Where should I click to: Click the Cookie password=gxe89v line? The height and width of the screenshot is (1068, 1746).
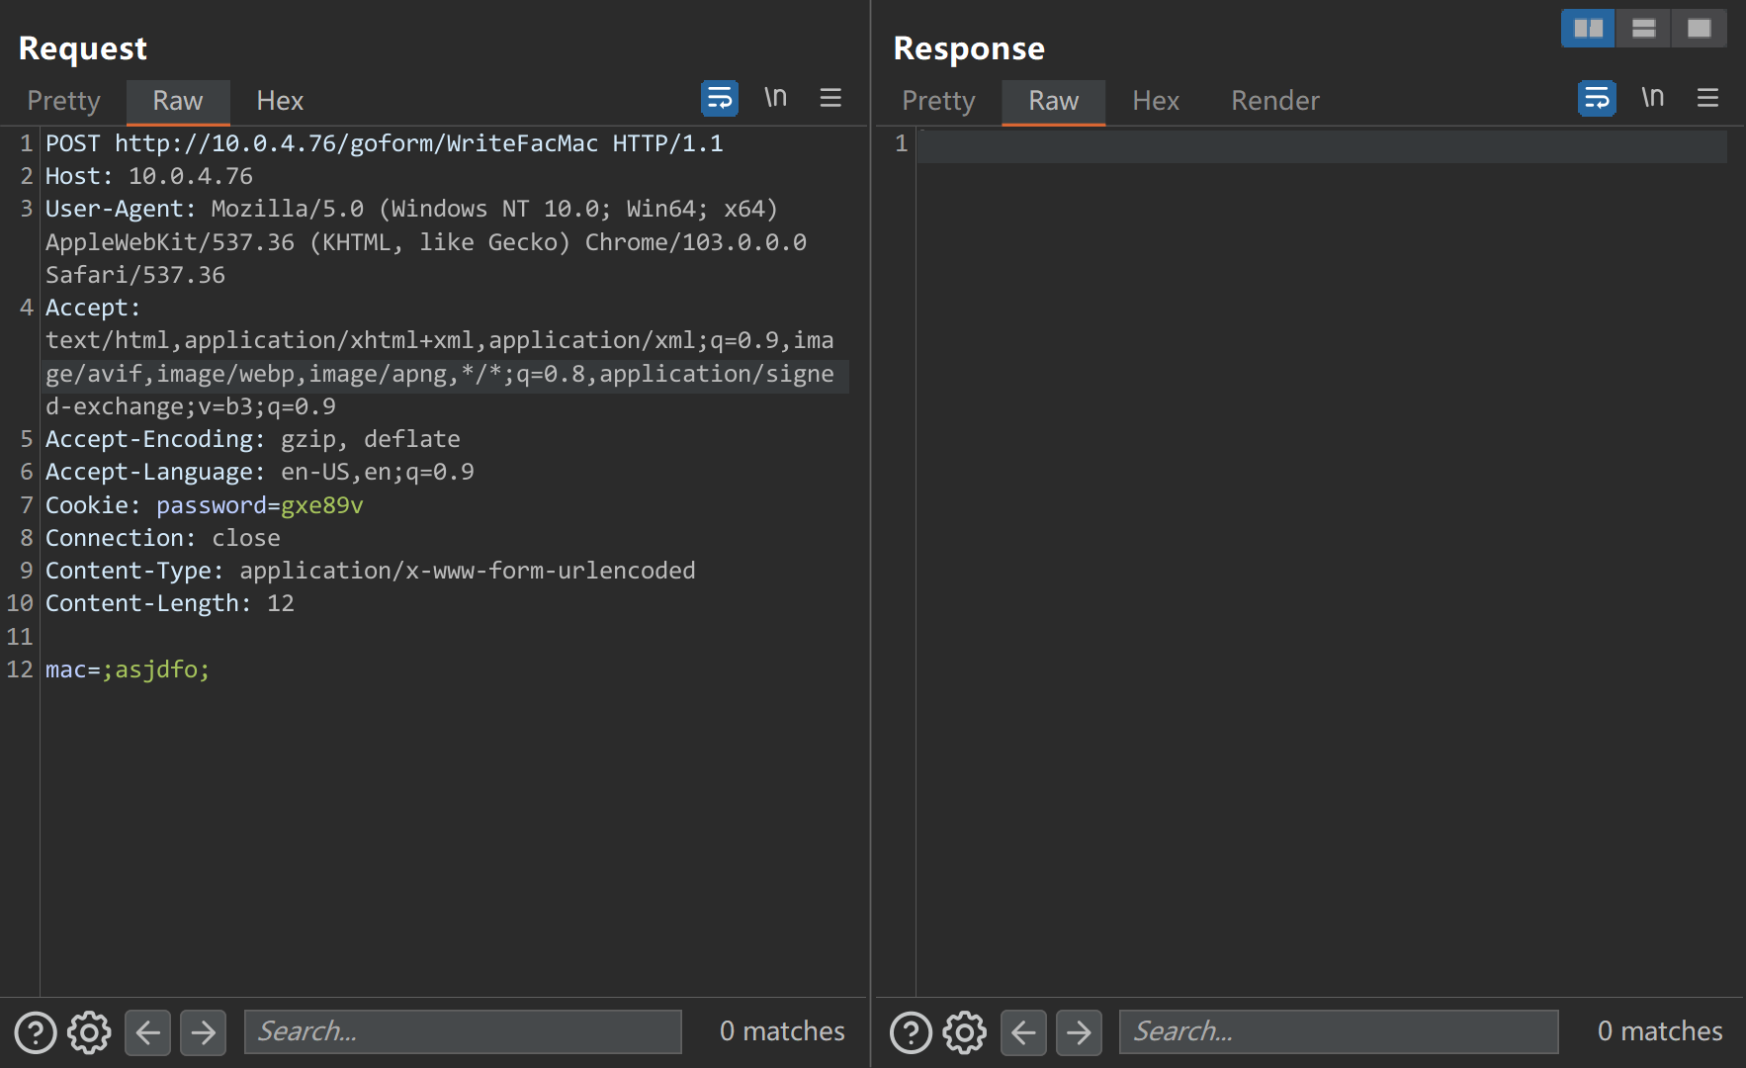click(x=205, y=505)
